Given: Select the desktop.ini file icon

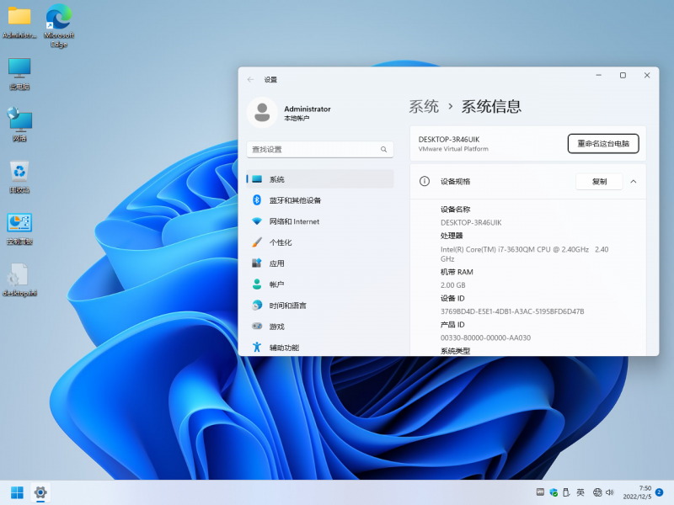Looking at the screenshot, I should point(19,279).
